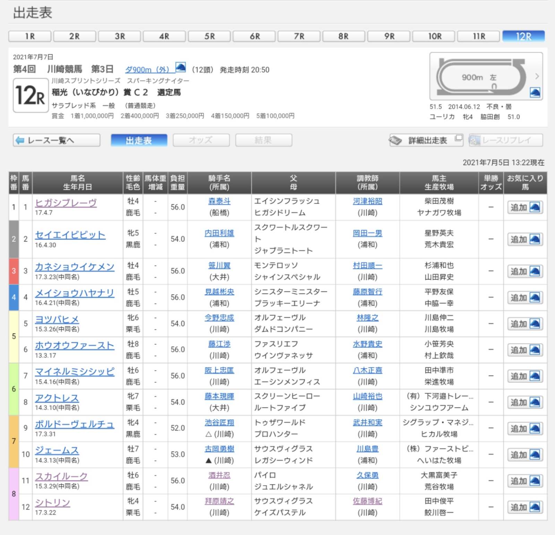Image resolution: width=555 pixels, height=535 pixels.
Task: Add シトリン to favorites with 追加
Action: [525, 508]
